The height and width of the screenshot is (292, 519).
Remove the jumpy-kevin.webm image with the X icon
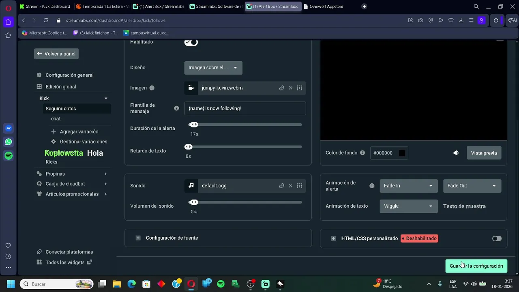point(290,88)
